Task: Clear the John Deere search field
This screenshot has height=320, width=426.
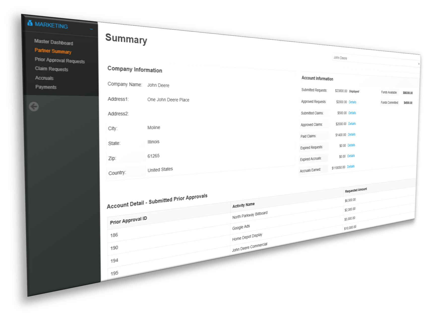Action: point(419,64)
